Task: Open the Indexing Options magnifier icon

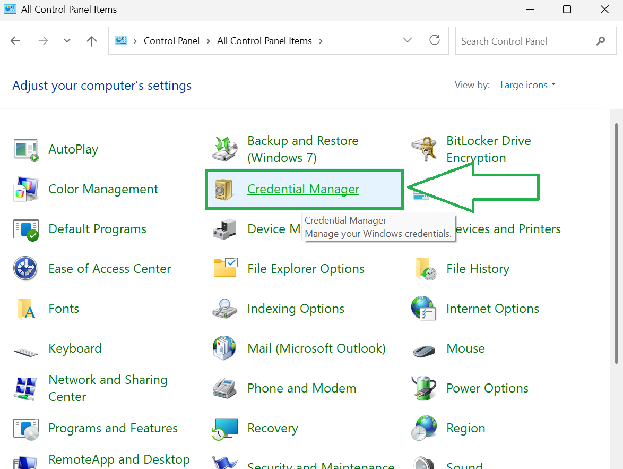Action: 224,309
